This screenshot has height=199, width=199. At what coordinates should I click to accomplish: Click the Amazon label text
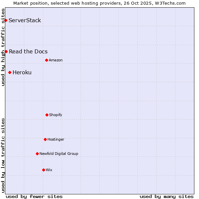tap(56, 60)
